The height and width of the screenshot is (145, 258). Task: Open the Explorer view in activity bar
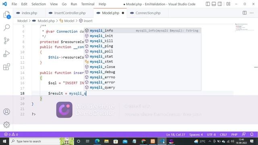pos(6,14)
